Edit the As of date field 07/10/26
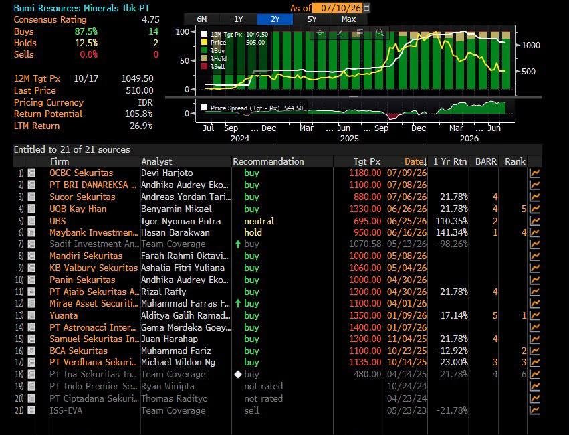Image resolution: width=569 pixels, height=435 pixels. coord(338,7)
